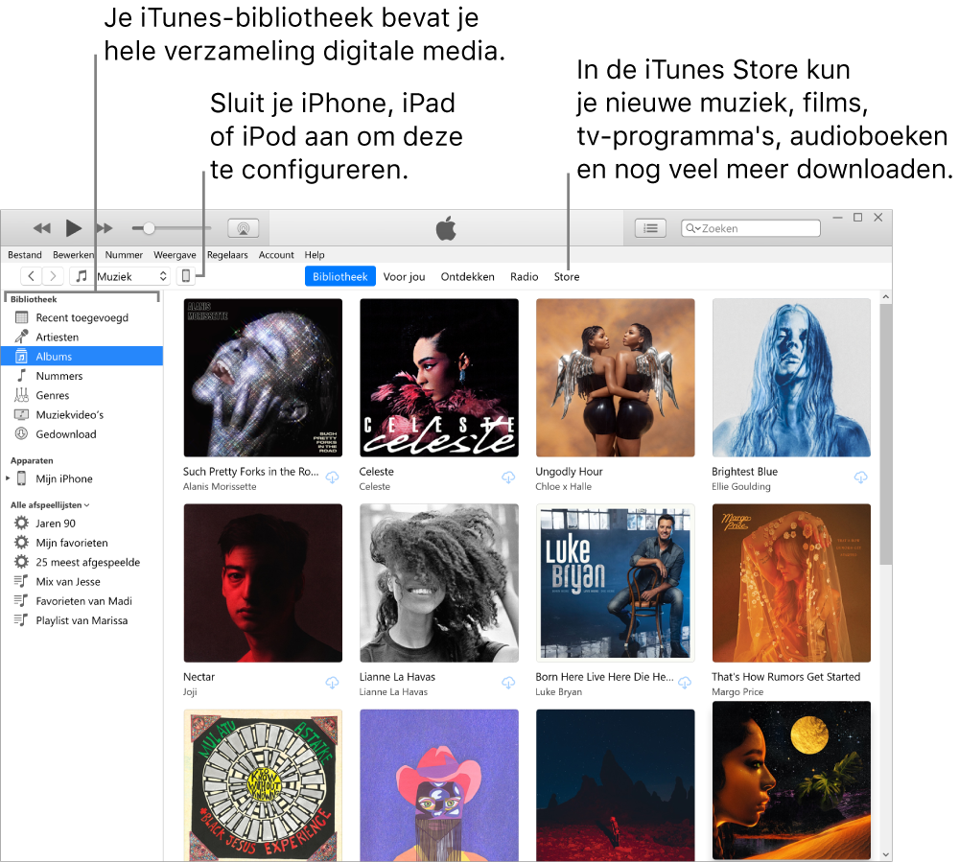The image size is (959, 862).
Task: Click the iPhone device button in toolbar
Action: click(186, 276)
